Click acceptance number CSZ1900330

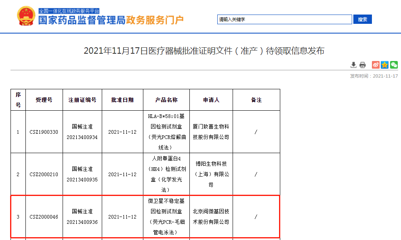tap(44, 132)
